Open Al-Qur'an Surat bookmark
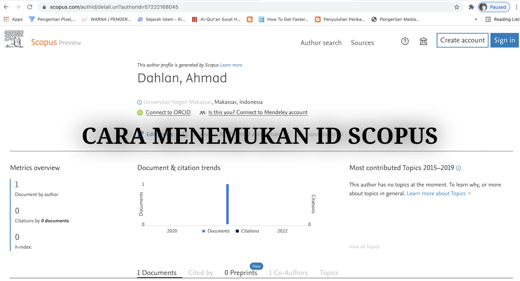 [x=216, y=19]
